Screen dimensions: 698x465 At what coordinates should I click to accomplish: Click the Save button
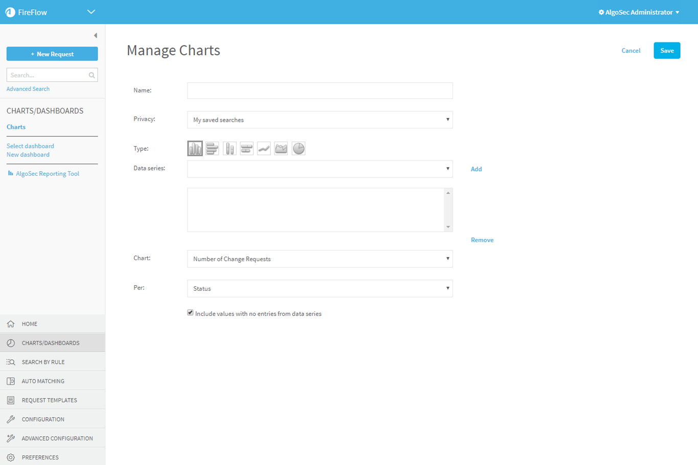(x=667, y=51)
